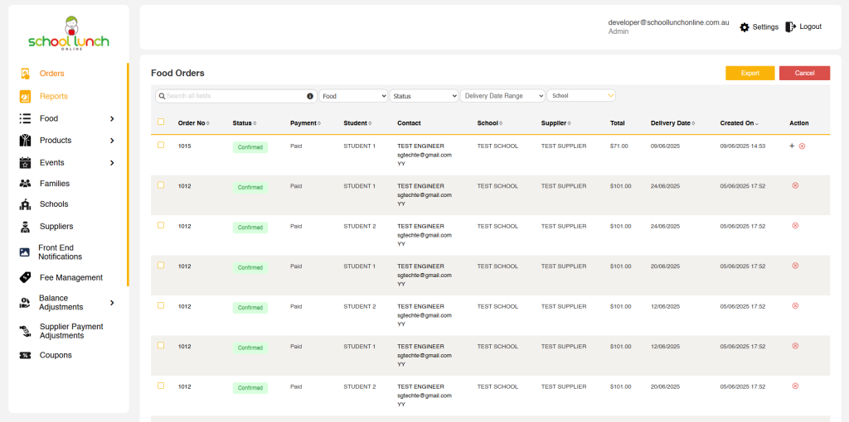Select checkbox for order 1012 STUDENT 1 20/06/2025
The height and width of the screenshot is (422, 849).
coord(161,265)
